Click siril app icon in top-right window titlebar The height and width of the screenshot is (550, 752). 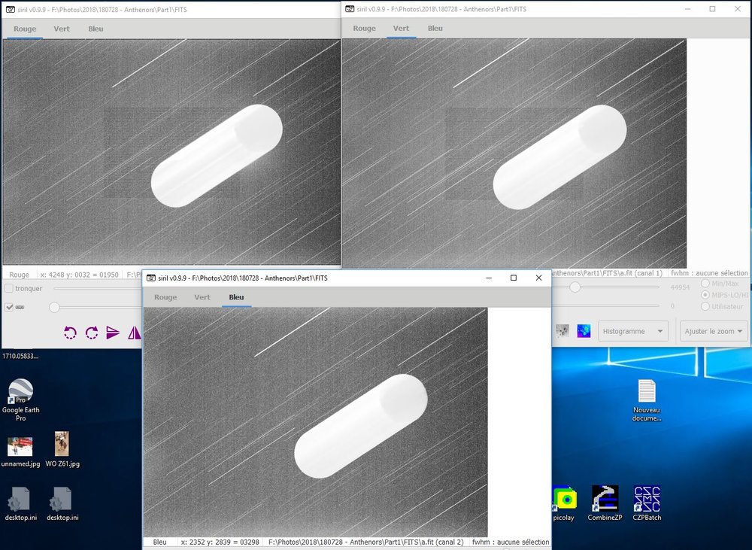pyautogui.click(x=350, y=8)
